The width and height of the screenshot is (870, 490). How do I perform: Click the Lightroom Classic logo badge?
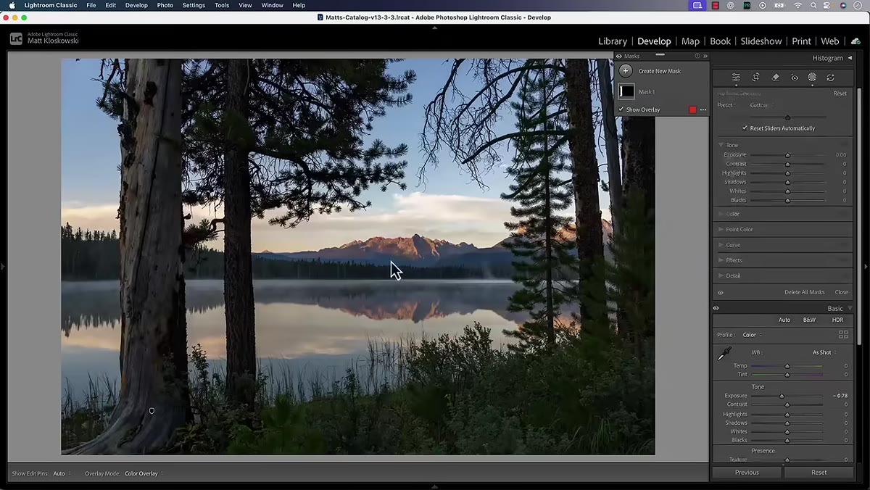pos(16,38)
